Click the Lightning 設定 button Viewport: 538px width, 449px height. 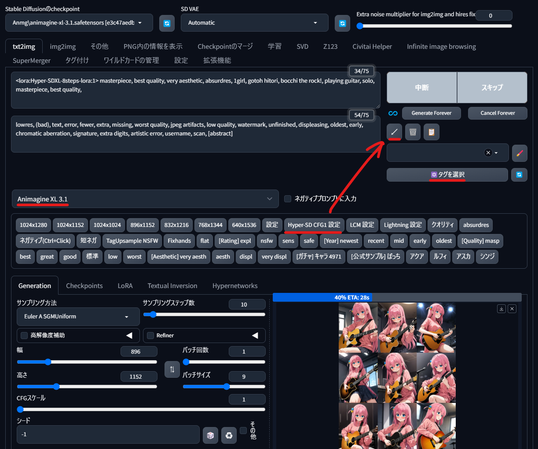[403, 225]
